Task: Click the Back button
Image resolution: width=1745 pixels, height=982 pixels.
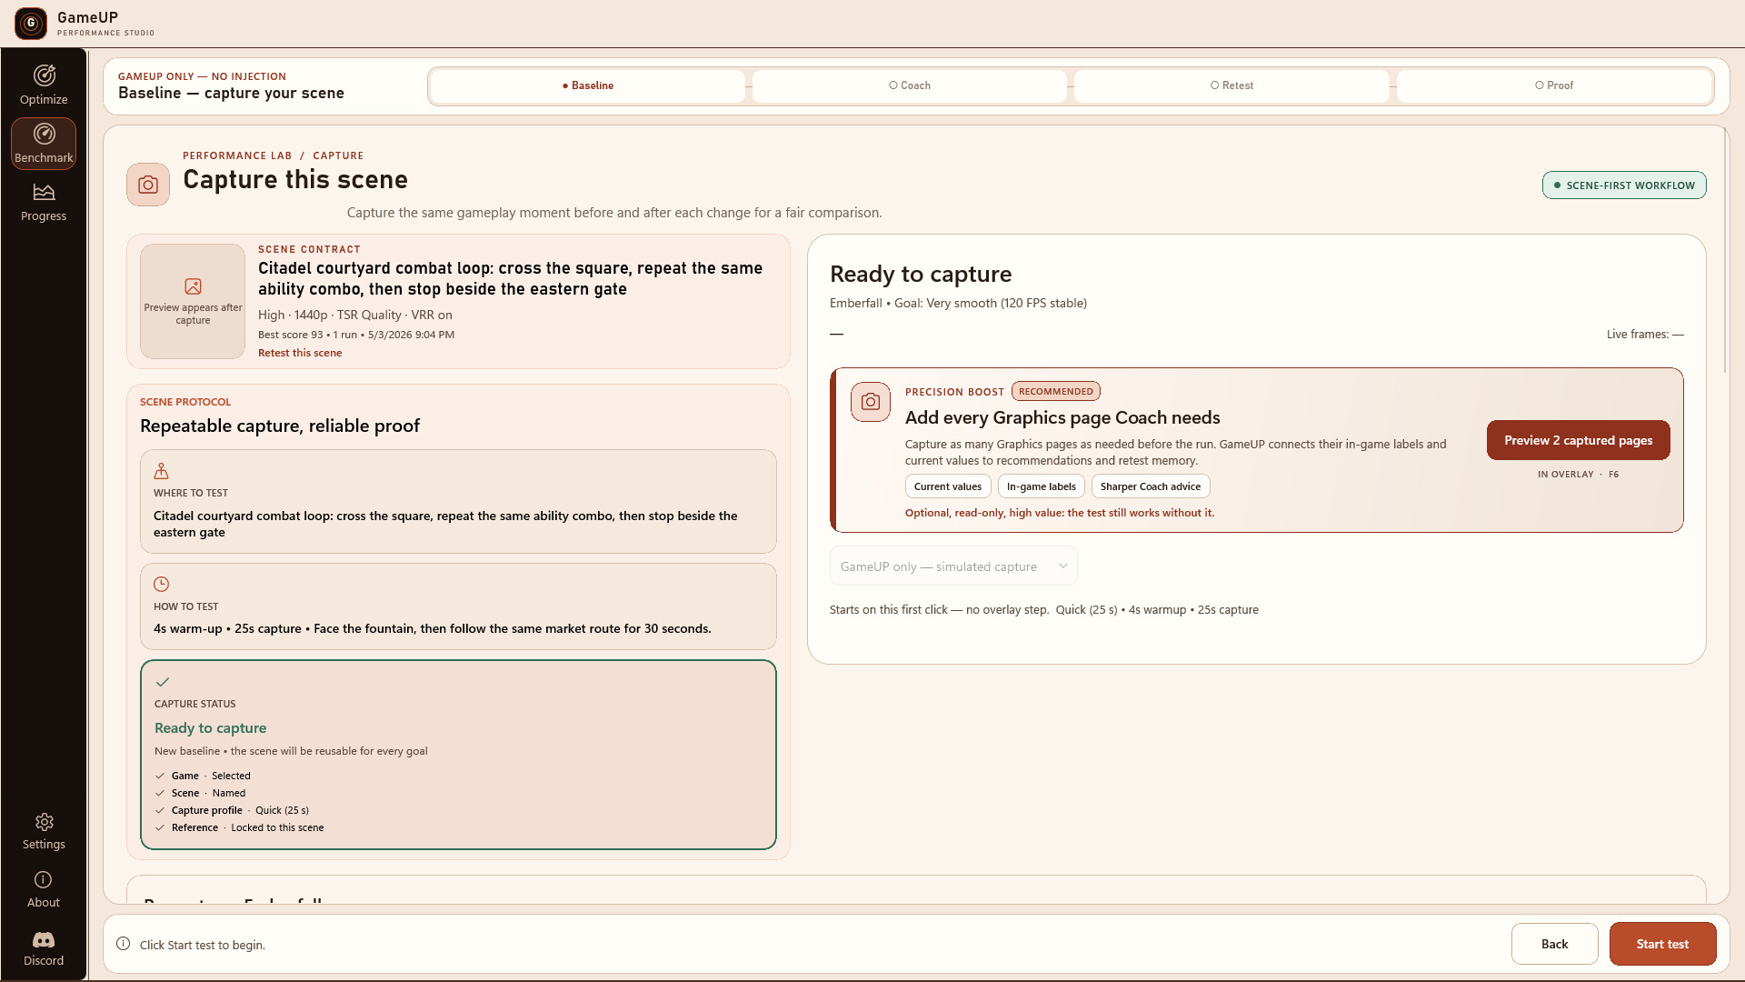Action: (x=1554, y=944)
